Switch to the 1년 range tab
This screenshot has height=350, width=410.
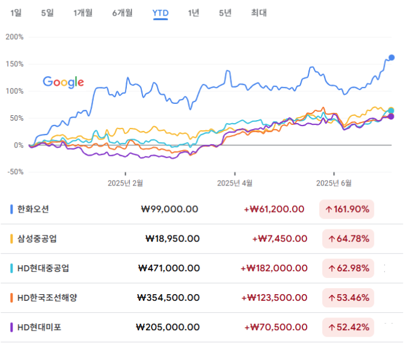[x=194, y=13]
